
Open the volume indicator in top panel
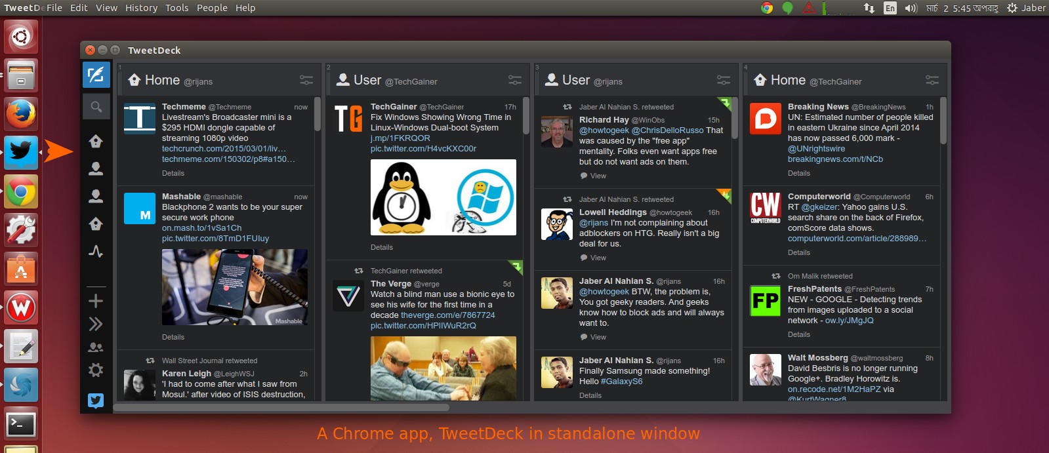pos(911,8)
